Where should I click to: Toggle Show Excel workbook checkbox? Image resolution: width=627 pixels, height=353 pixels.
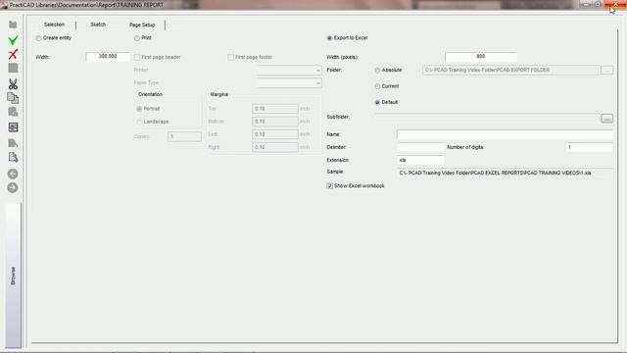329,185
